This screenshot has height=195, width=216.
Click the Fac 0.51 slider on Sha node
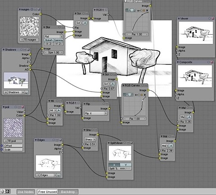tap(90, 144)
